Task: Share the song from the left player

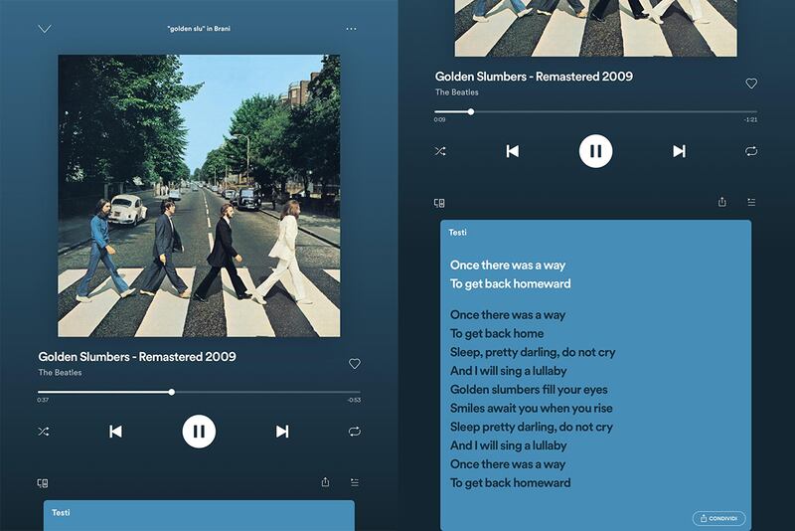Action: (326, 482)
